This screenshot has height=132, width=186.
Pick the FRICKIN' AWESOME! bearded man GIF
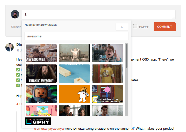pos(41,74)
